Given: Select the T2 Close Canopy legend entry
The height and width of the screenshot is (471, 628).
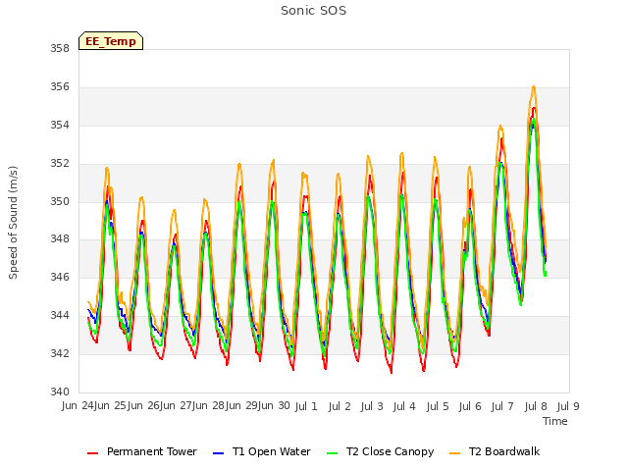Looking at the screenshot, I should 381,451.
